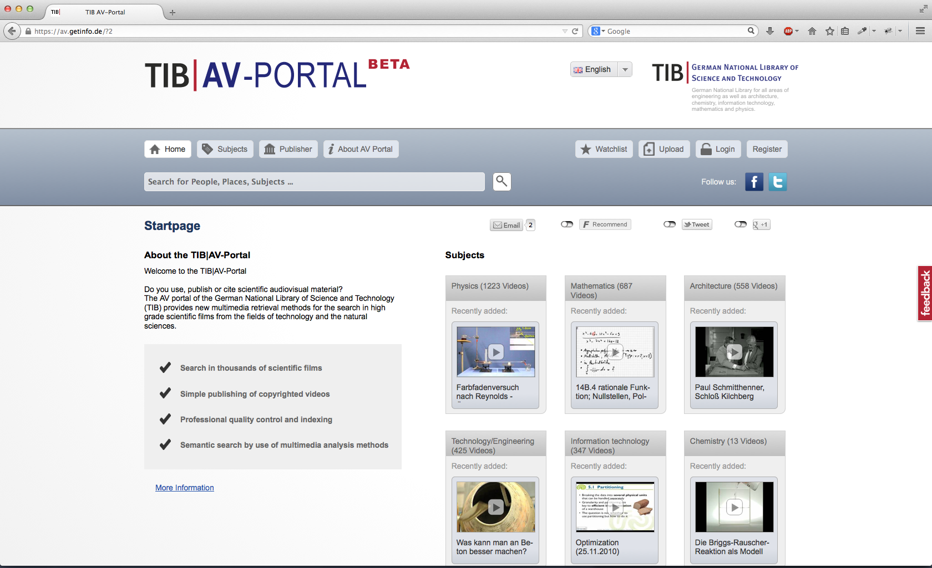Screen dimensions: 932x568
Task: Click the Email share button
Action: [506, 225]
